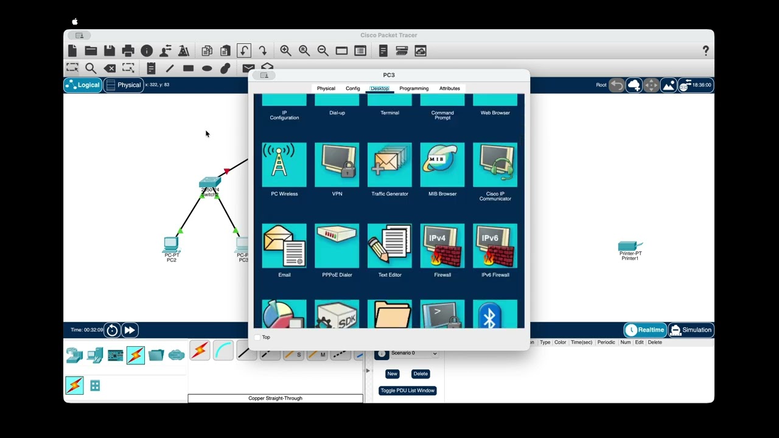The width and height of the screenshot is (779, 438).
Task: Reset zoom with the magnifier R icon
Action: click(x=304, y=51)
